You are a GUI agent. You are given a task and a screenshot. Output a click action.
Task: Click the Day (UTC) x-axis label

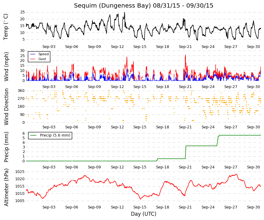coord(144,214)
